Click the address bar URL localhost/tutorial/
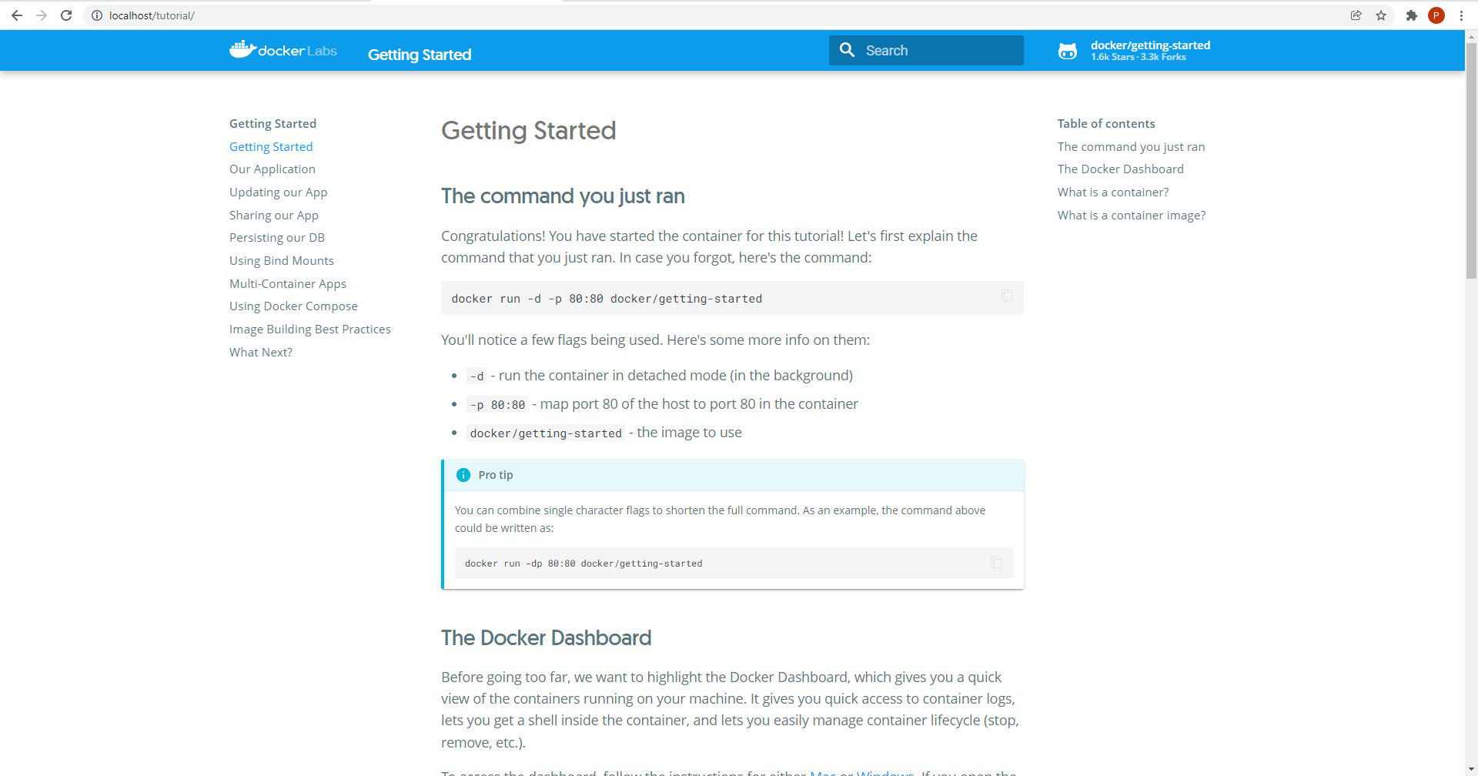The height and width of the screenshot is (776, 1478). (152, 15)
